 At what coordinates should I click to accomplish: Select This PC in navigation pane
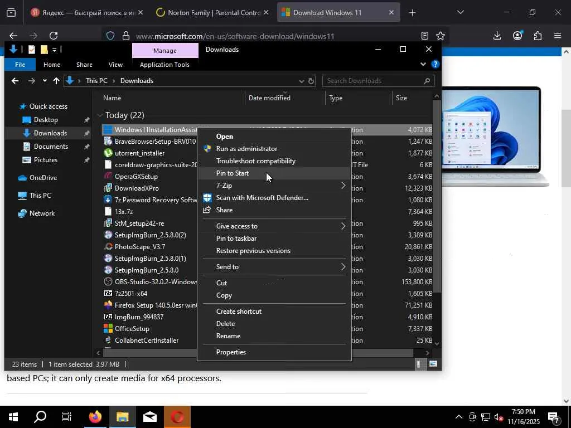click(40, 196)
